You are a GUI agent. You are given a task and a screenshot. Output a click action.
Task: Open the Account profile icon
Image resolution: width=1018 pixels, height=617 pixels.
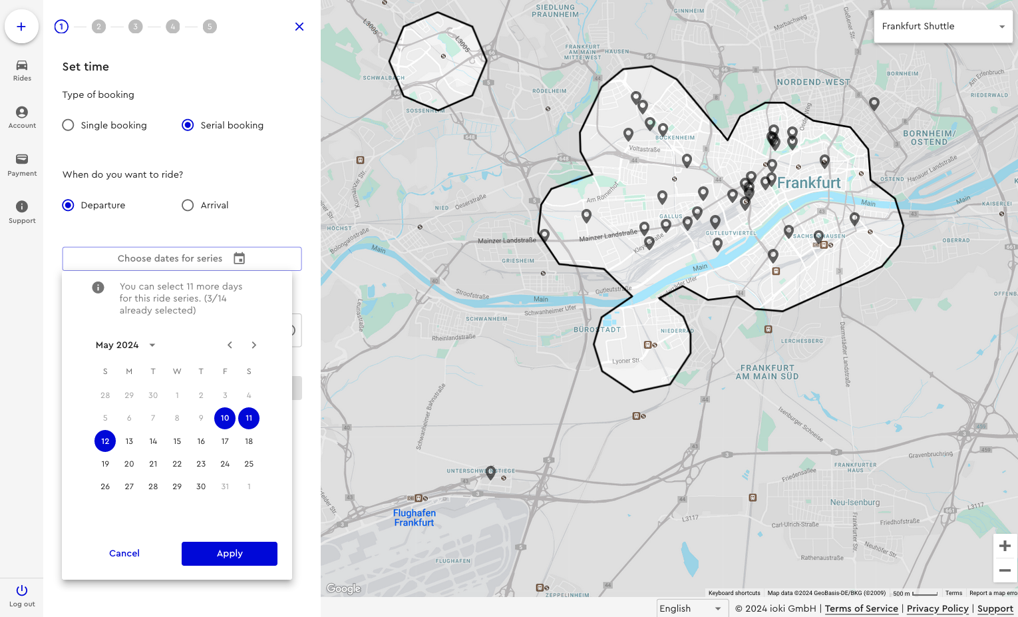[x=22, y=112]
